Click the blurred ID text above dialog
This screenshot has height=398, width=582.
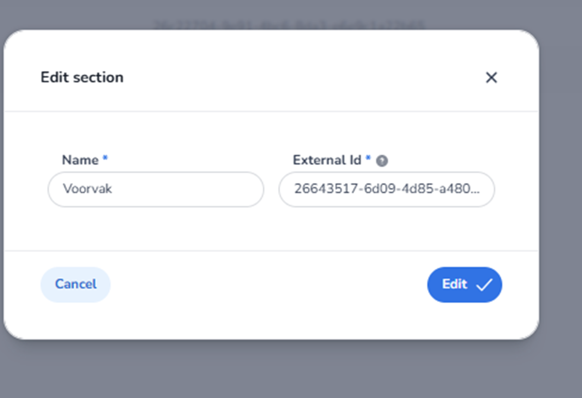289,25
